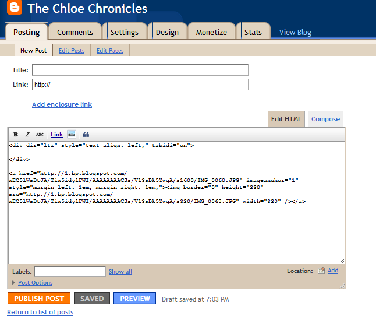Click the closing </div> line in editor

pos(19,159)
